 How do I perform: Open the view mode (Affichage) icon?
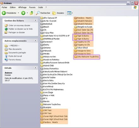(69, 13)
